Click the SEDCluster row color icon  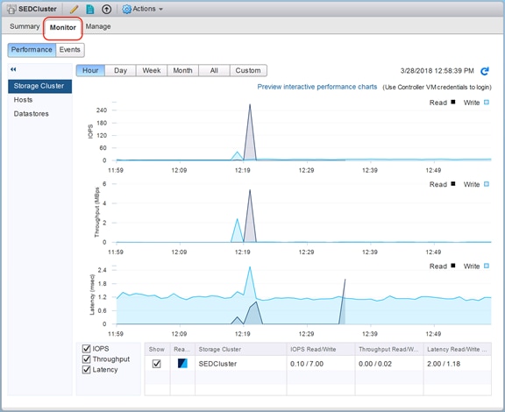tap(182, 364)
